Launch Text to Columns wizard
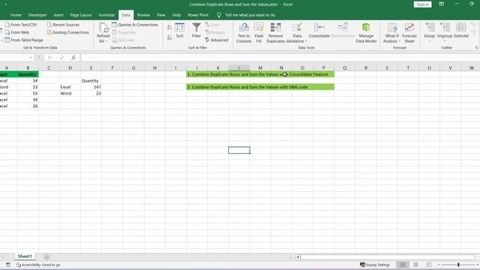Image resolution: width=480 pixels, height=270 pixels. 244,33
